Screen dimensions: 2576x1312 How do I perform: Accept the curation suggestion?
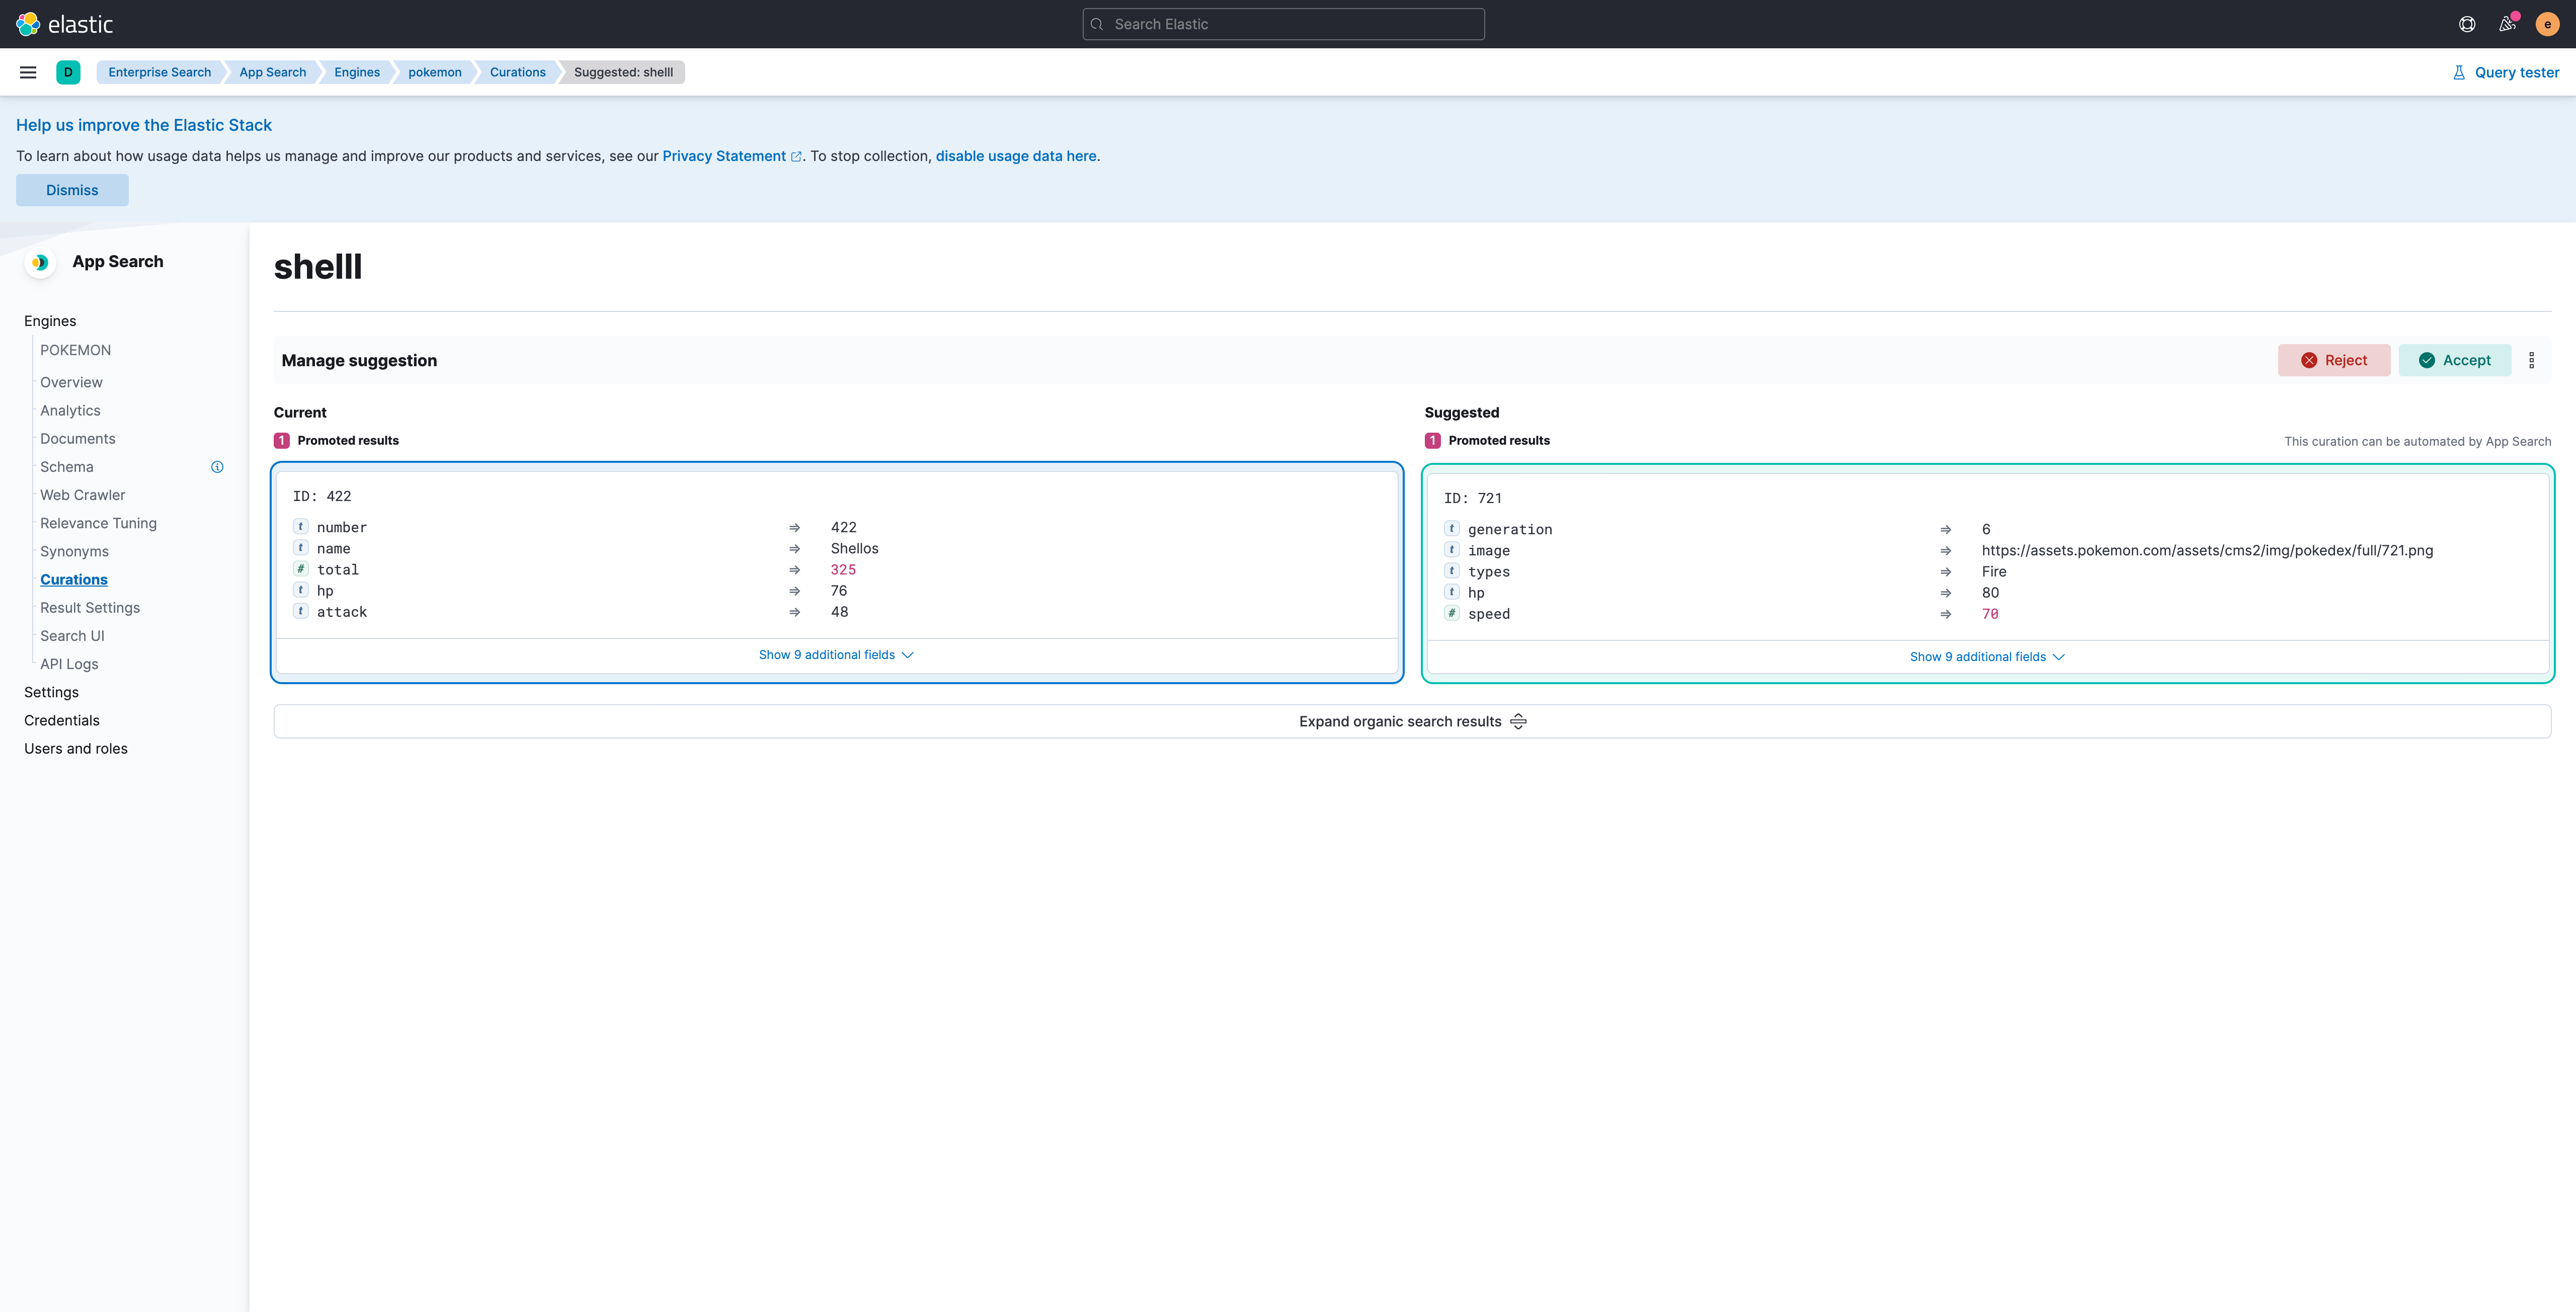point(2454,360)
